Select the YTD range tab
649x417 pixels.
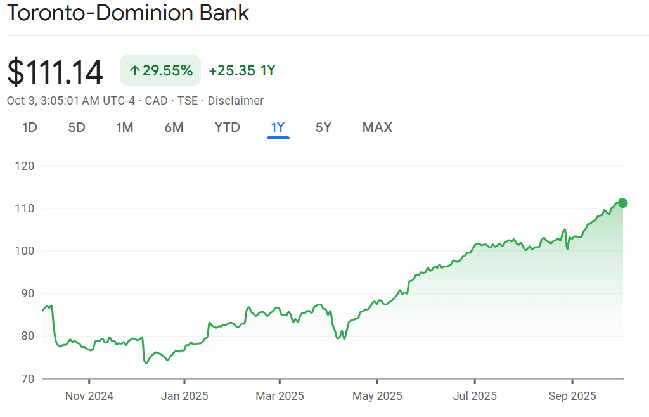pos(227,127)
